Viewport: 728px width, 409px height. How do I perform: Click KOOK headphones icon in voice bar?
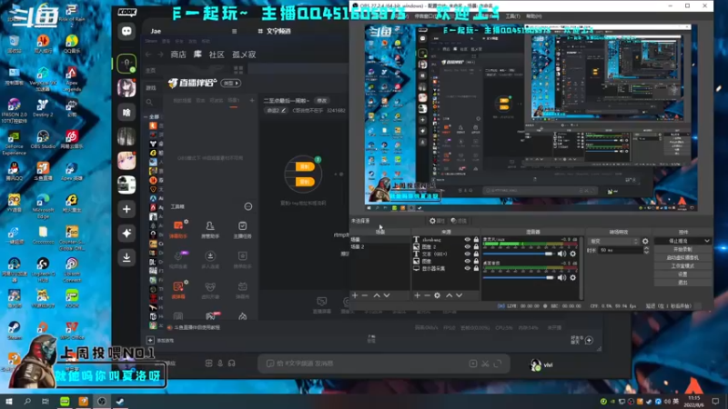click(x=232, y=363)
